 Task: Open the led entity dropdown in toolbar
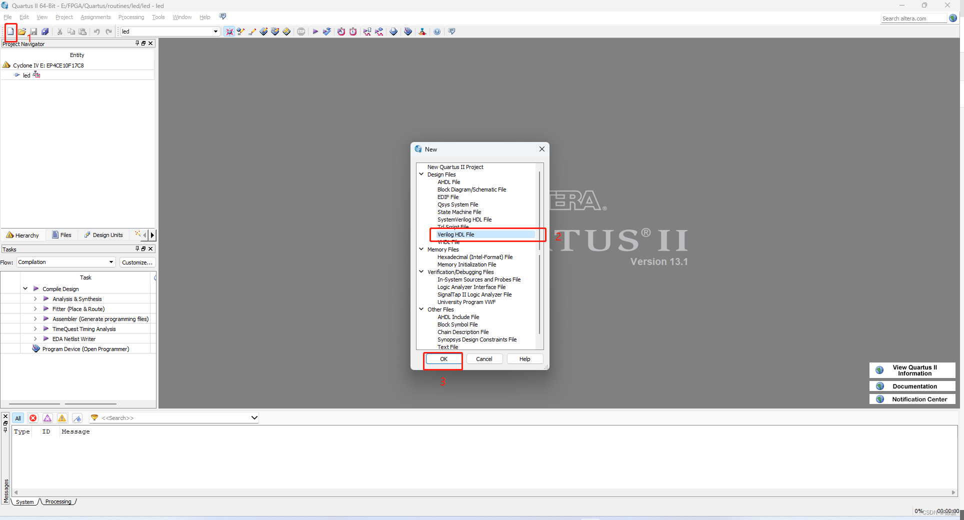click(x=216, y=31)
